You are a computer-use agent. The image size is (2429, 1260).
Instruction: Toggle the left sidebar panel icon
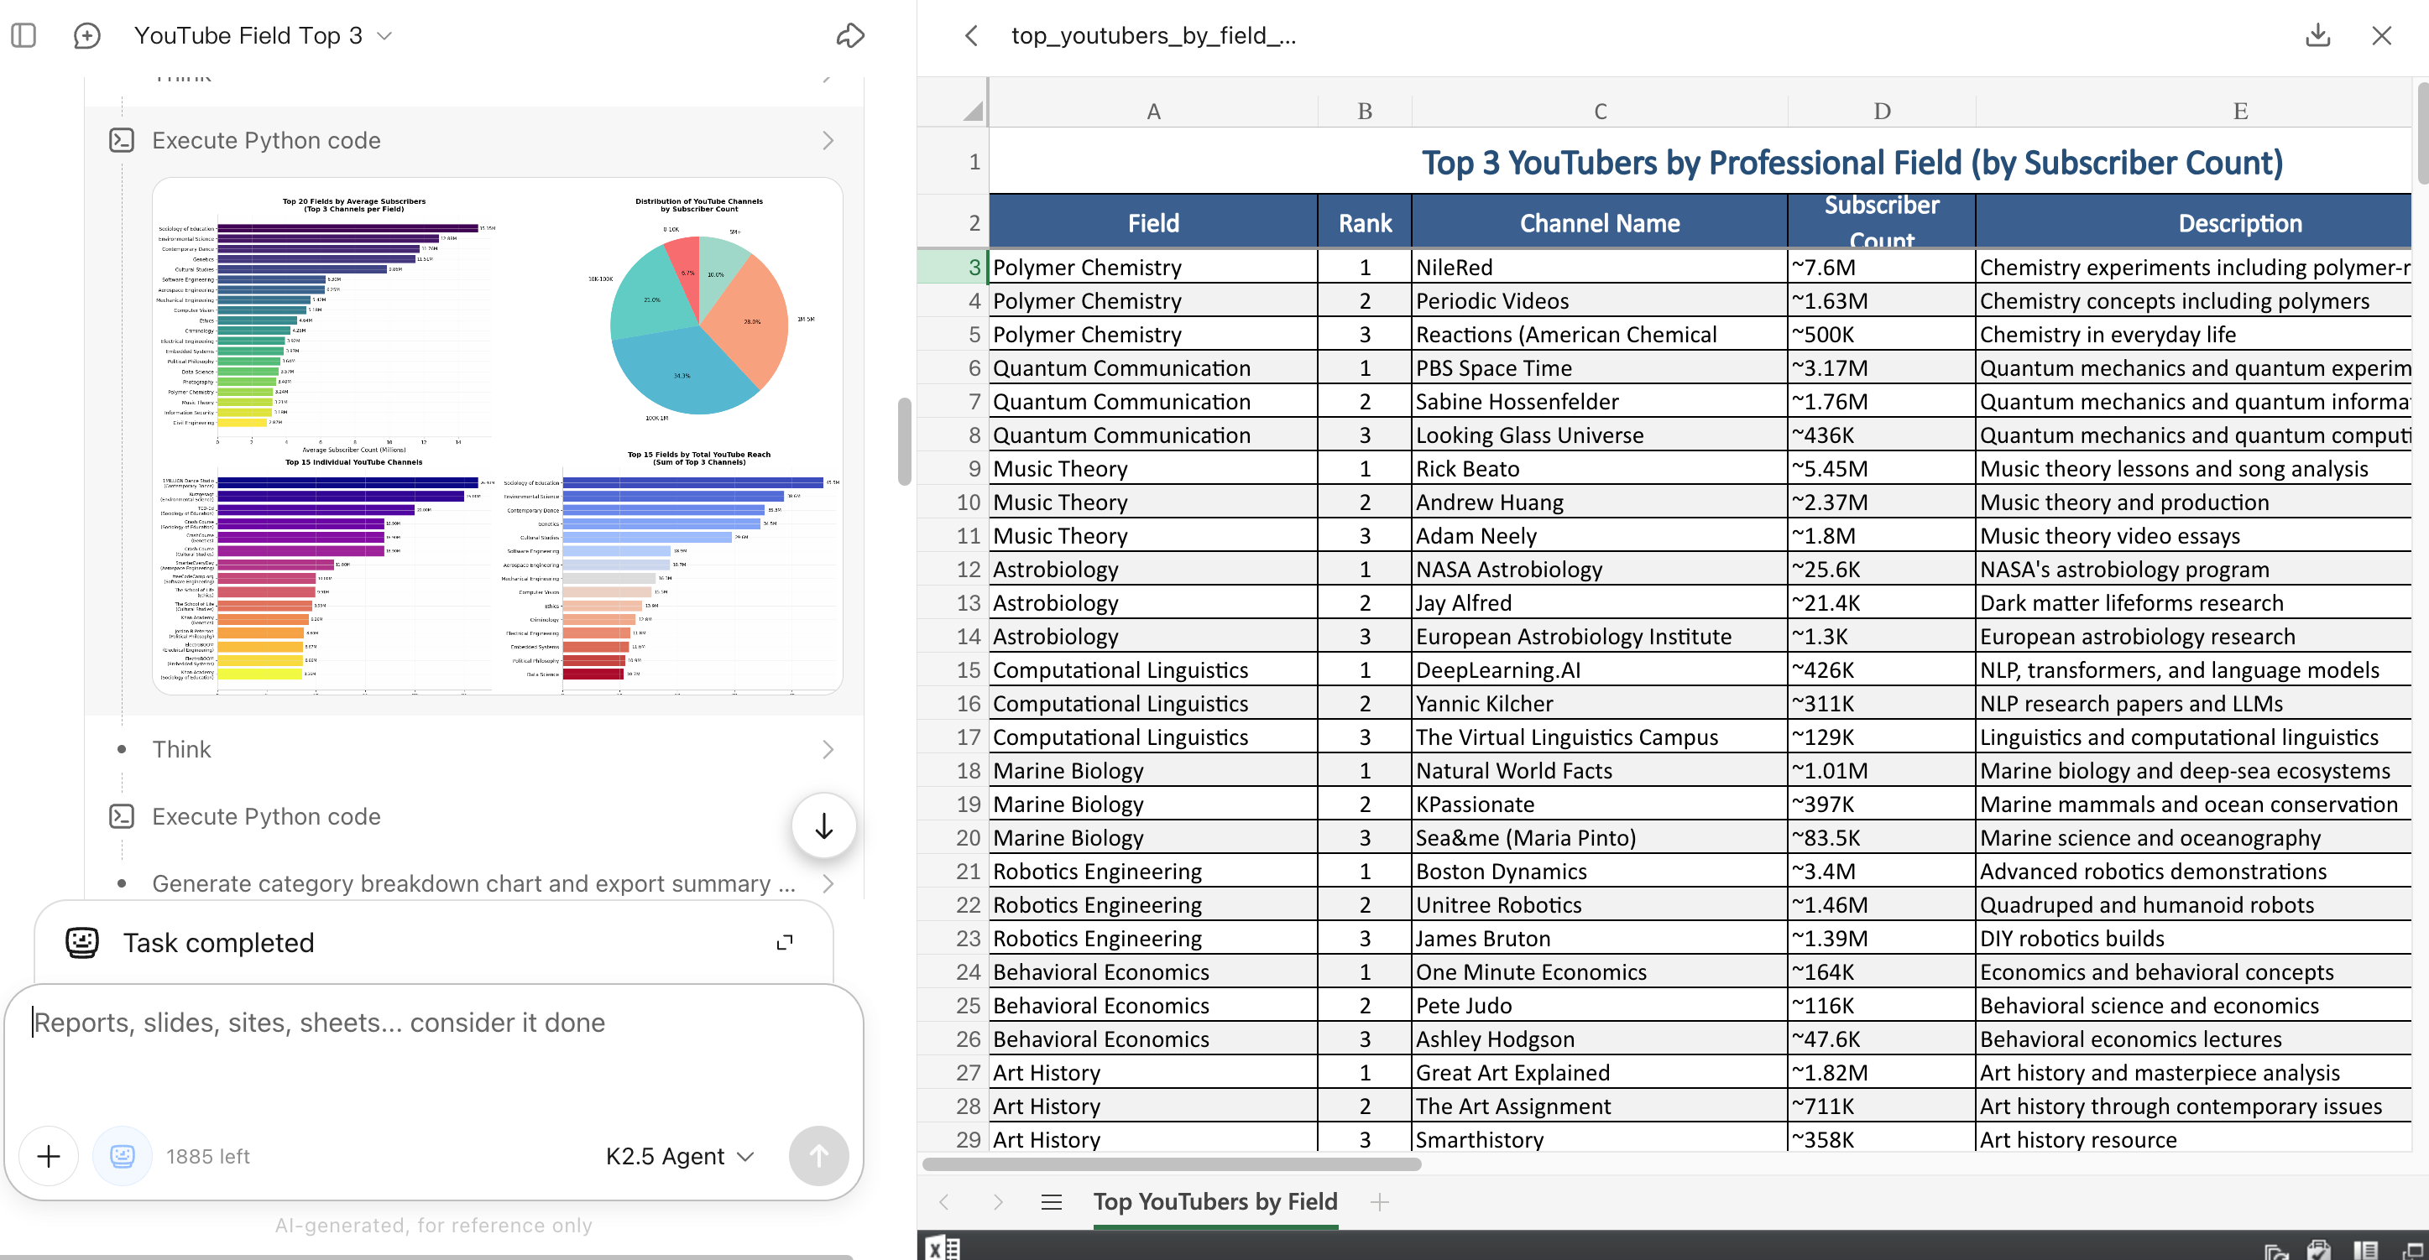click(x=24, y=36)
